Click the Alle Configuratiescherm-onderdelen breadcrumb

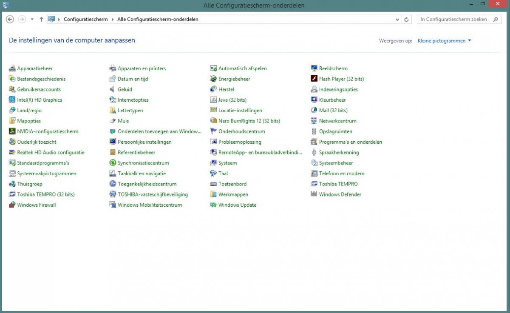coord(158,20)
